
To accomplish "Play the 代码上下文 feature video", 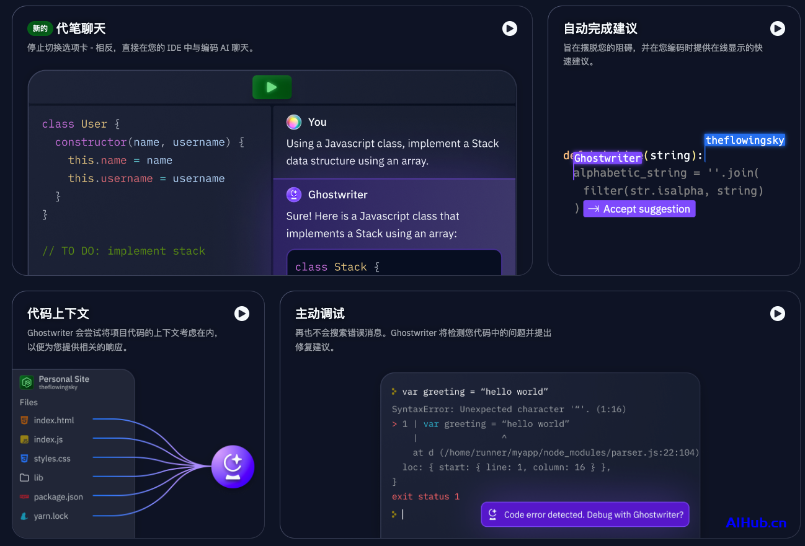I will tap(241, 314).
